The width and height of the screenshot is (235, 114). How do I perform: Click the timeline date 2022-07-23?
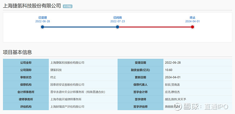pyautogui.click(x=117, y=21)
